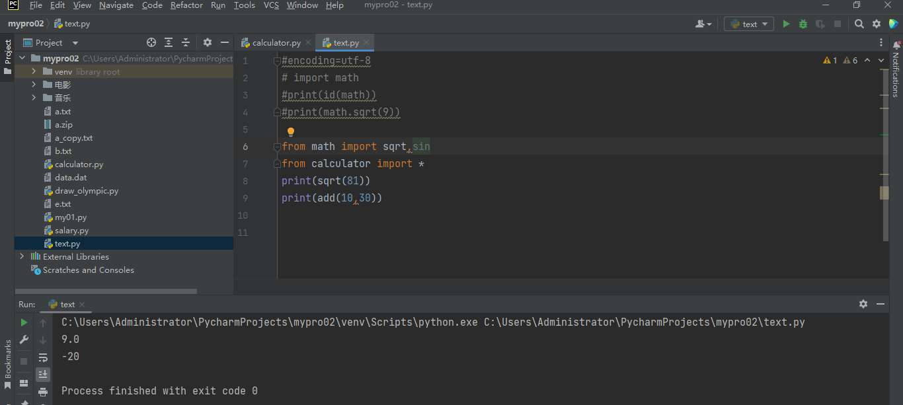Expand the 电影 folder
The image size is (903, 405).
tap(34, 85)
